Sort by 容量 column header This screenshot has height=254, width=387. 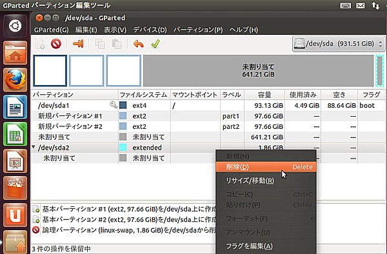coord(264,95)
